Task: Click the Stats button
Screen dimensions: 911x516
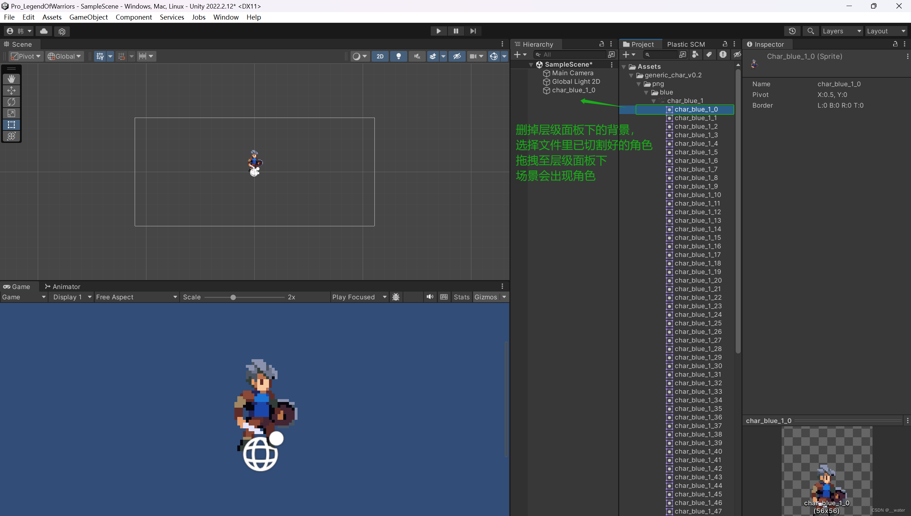Action: pos(461,297)
